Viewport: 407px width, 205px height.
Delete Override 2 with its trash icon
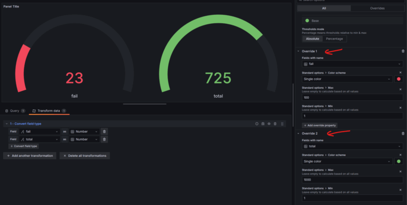coord(403,134)
